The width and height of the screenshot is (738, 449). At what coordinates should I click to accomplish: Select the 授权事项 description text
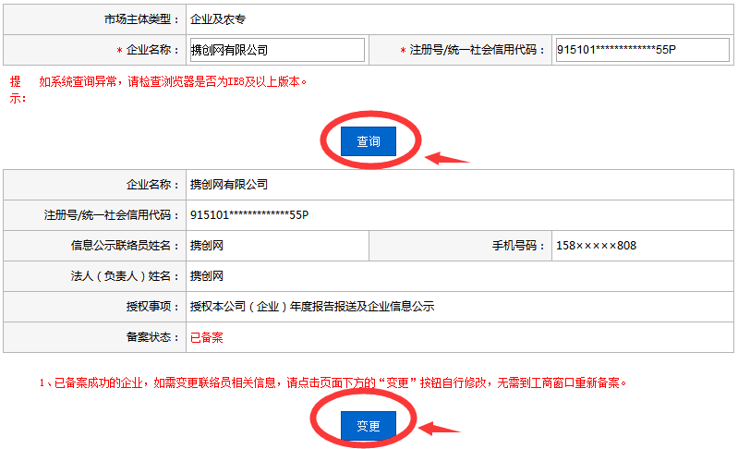click(x=312, y=307)
